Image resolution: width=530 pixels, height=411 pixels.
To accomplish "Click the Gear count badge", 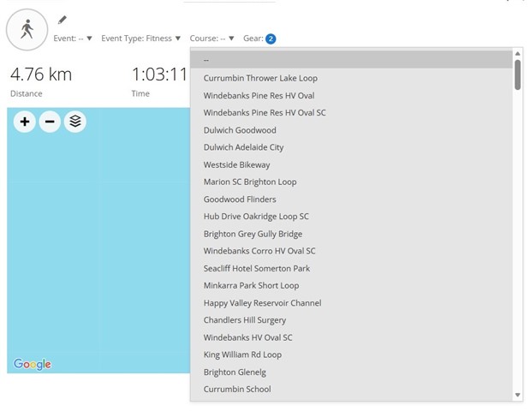I will coord(271,39).
